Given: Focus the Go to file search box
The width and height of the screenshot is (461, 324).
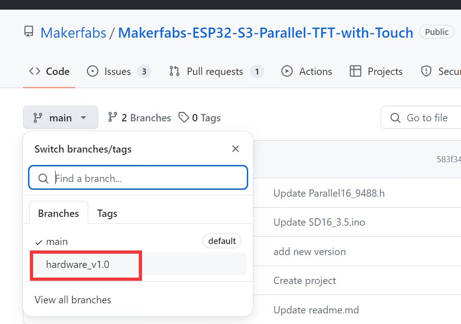Looking at the screenshot, I should 421,117.
